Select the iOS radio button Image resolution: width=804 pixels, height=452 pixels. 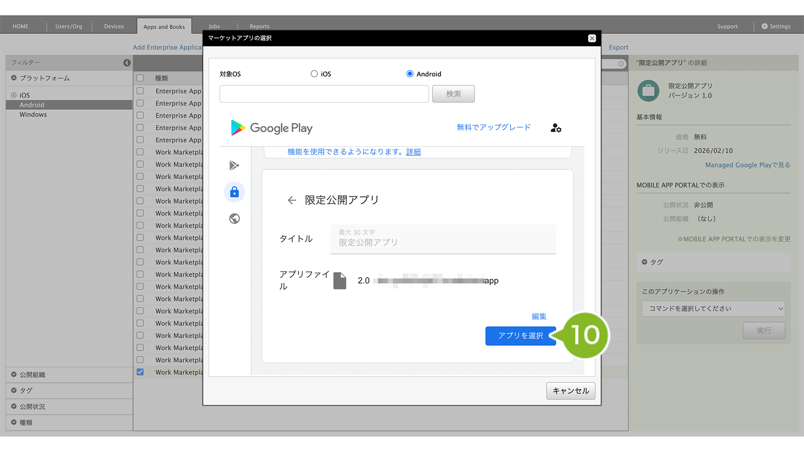[314, 74]
